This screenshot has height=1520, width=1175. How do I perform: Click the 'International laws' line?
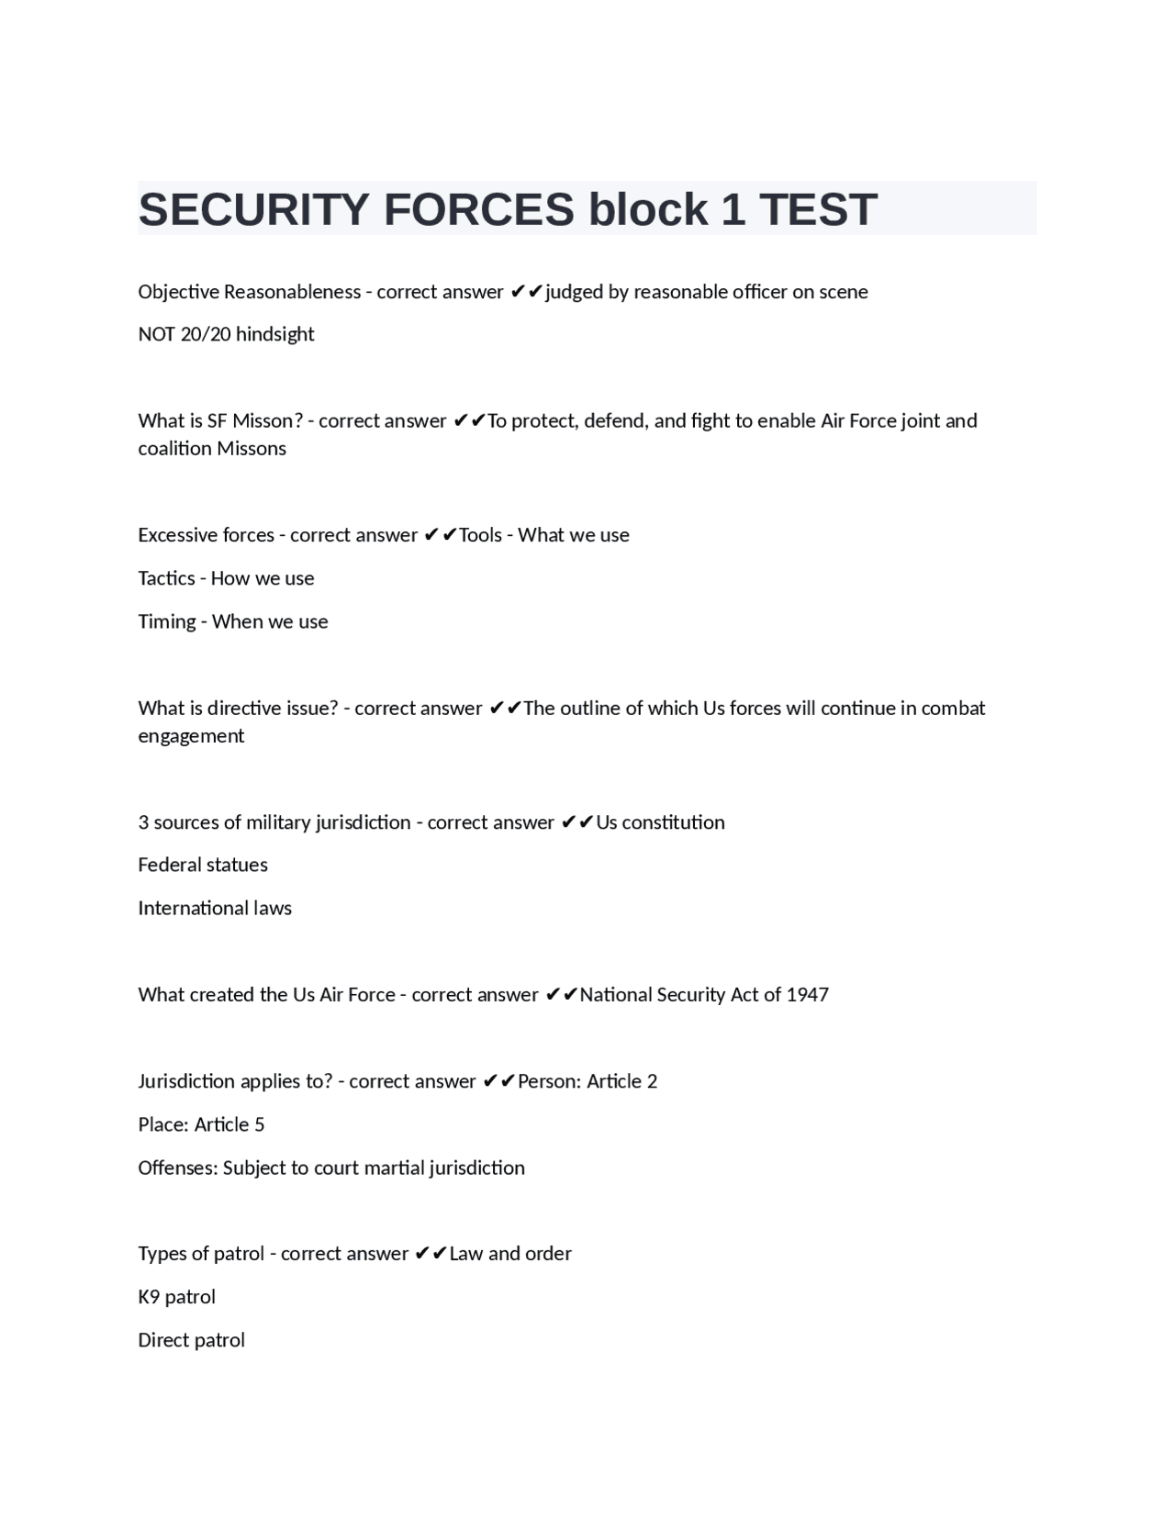(x=215, y=908)
